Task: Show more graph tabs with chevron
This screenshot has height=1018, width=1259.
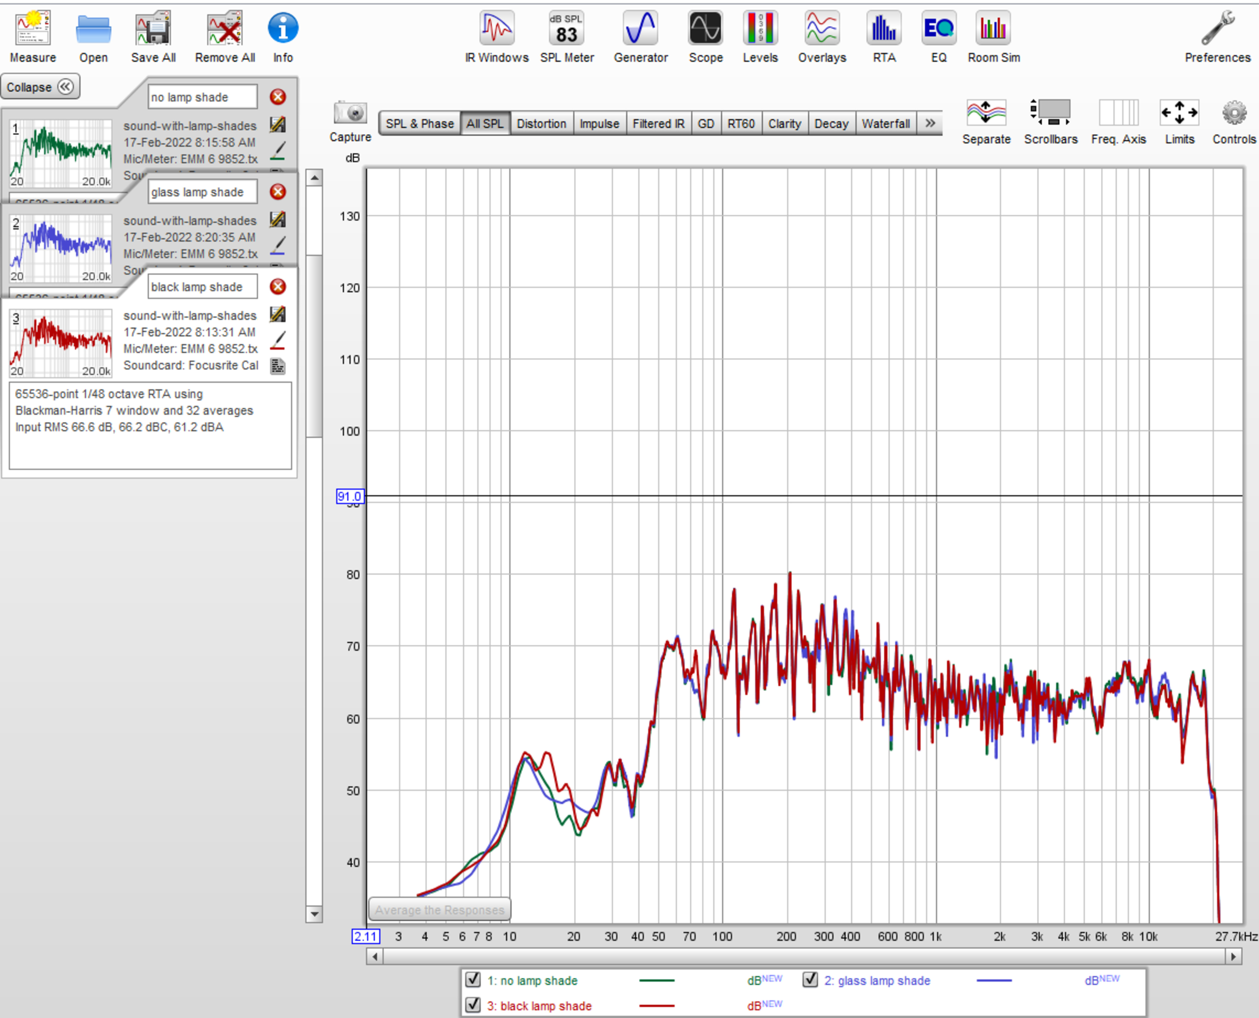Action: (x=929, y=123)
